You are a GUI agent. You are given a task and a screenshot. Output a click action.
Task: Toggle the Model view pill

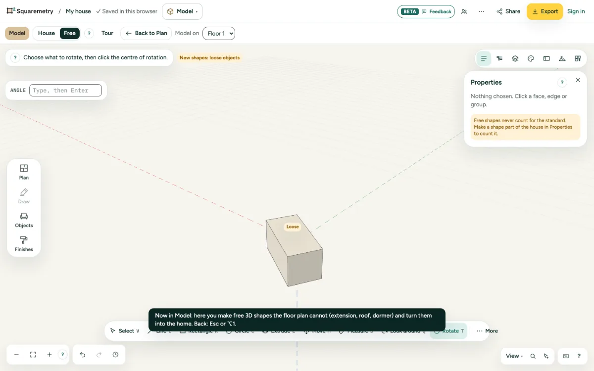tap(17, 33)
